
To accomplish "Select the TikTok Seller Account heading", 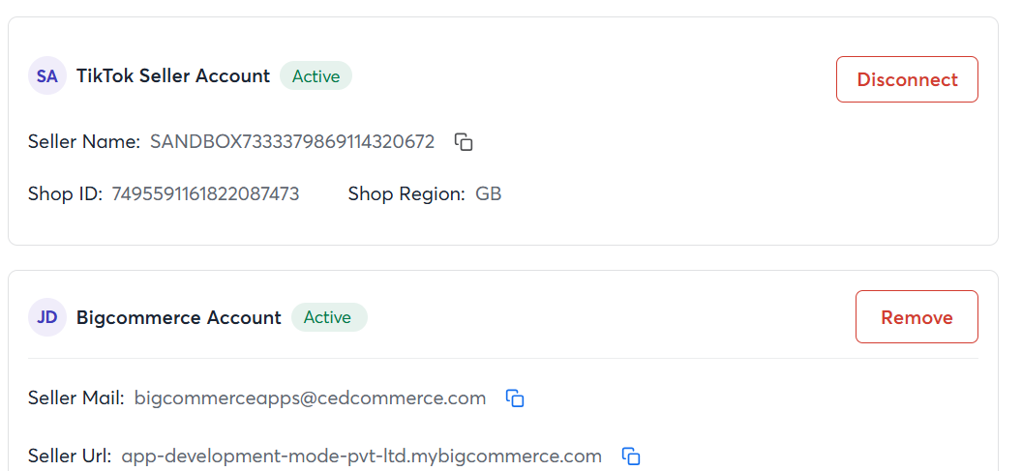I will pyautogui.click(x=172, y=76).
